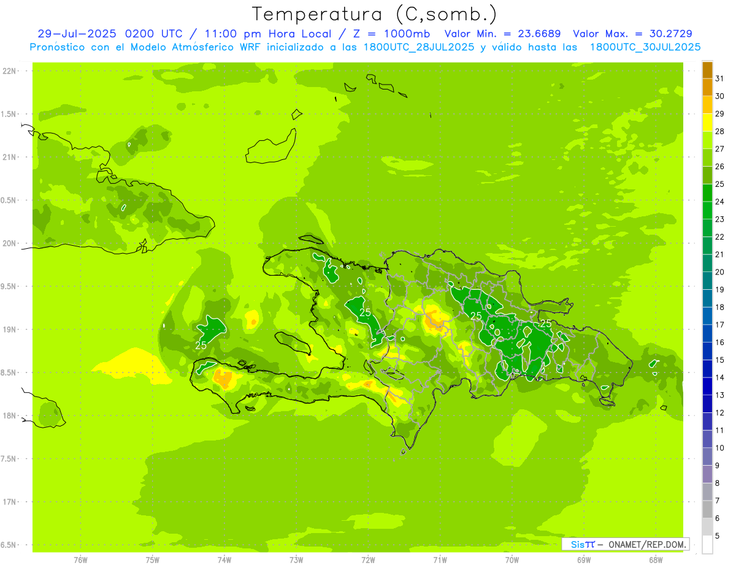The width and height of the screenshot is (736, 568).
Task: Click the "74W" longitude axis label
Action: click(x=224, y=561)
